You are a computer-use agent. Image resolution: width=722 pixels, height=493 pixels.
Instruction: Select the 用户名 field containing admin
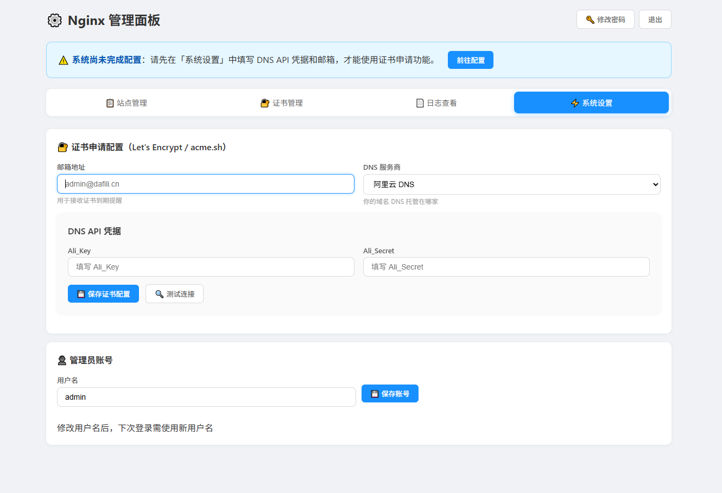(206, 397)
